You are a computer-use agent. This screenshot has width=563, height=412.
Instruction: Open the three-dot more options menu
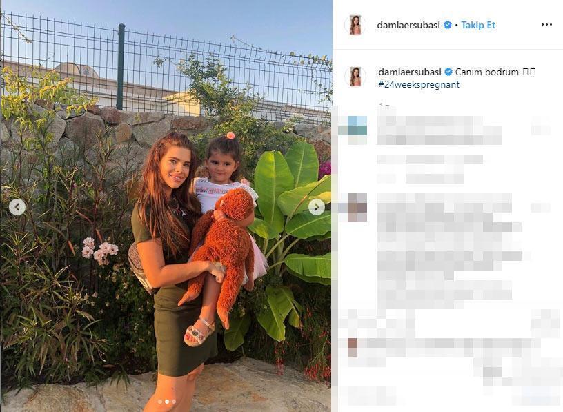546,25
